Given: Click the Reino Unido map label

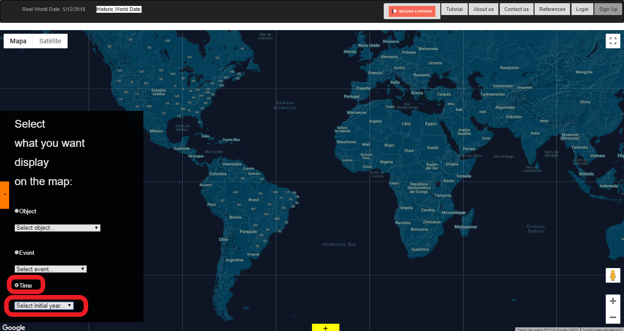Looking at the screenshot, I should (369, 45).
